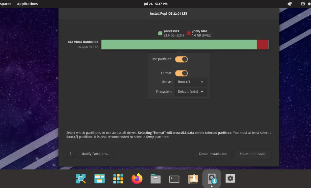Open the Applications menu in top bar

27,4
